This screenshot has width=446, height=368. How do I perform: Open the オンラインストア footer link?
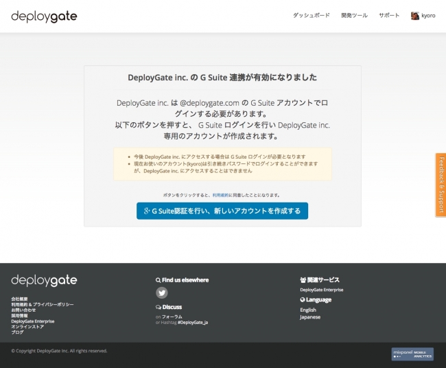pos(27,326)
